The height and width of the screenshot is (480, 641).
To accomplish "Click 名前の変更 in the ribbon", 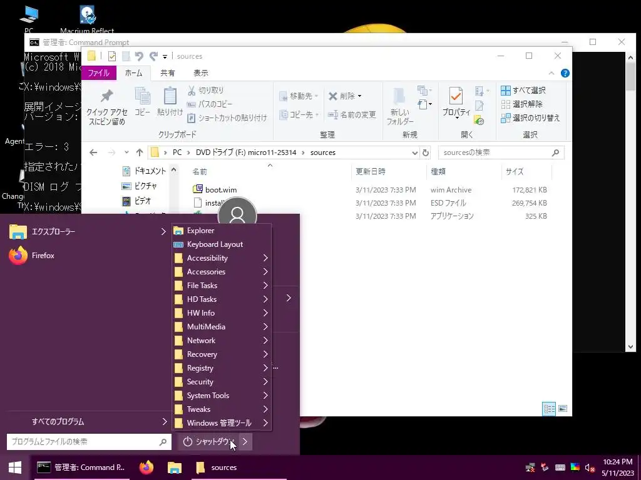I will point(352,115).
